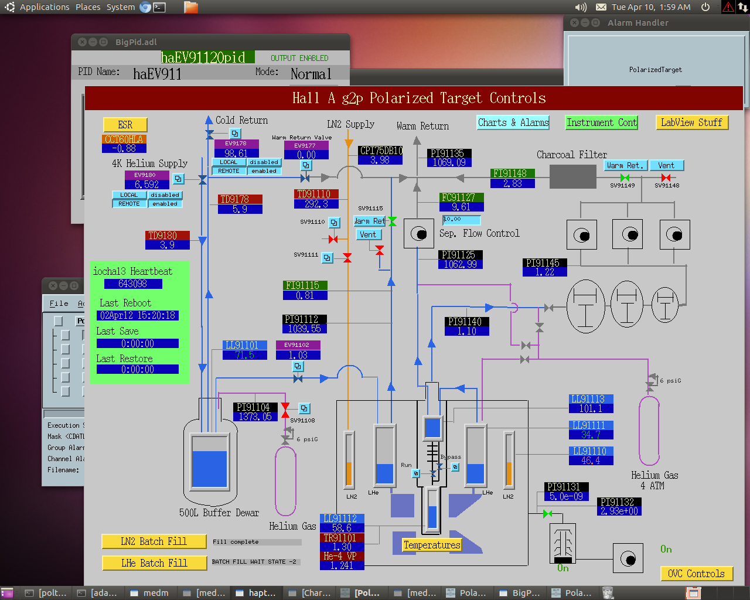The width and height of the screenshot is (750, 600).
Task: Click the right LN2 orange level bar
Action: tap(509, 459)
